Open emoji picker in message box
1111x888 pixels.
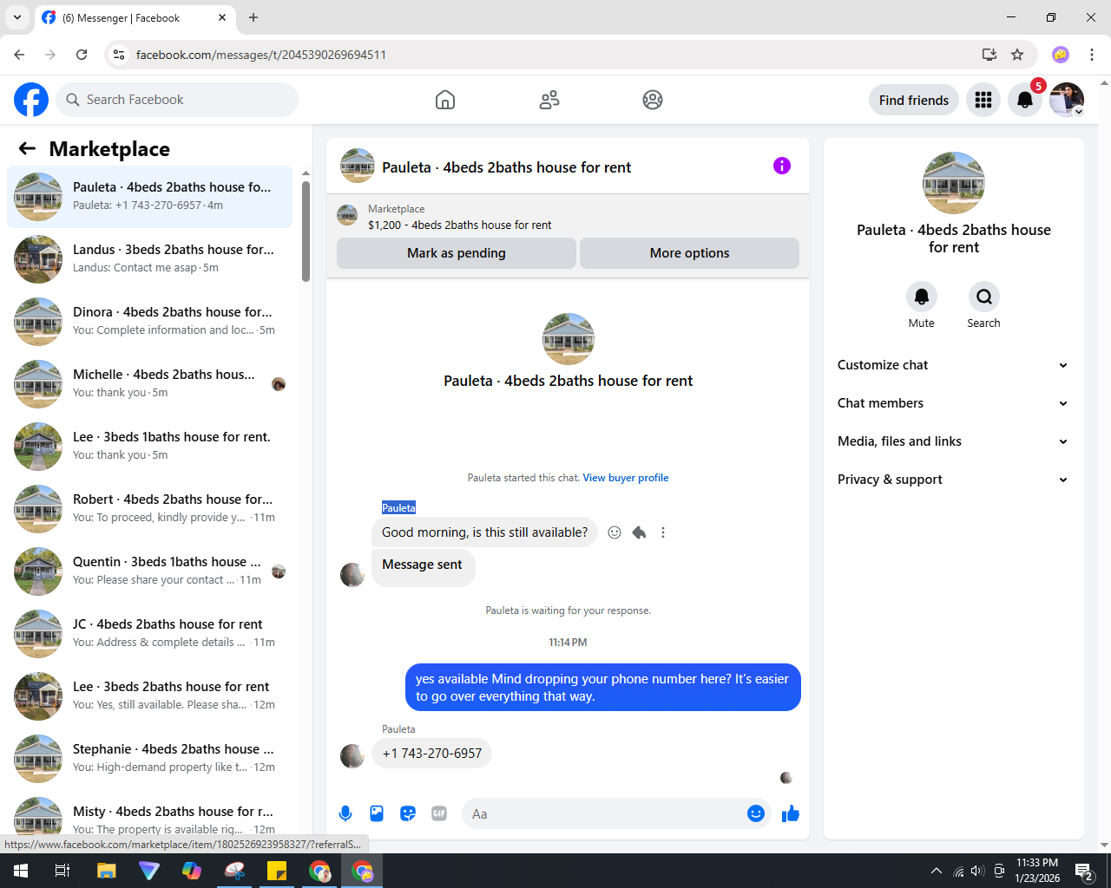(x=756, y=813)
